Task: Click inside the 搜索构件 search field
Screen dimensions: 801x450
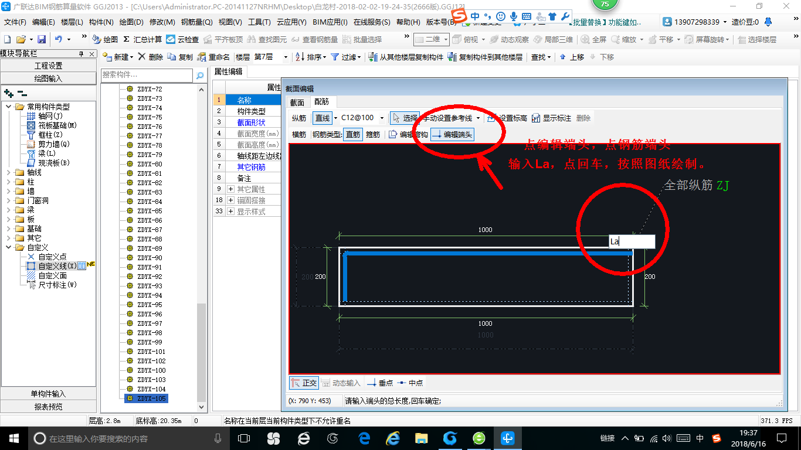Action: [147, 75]
